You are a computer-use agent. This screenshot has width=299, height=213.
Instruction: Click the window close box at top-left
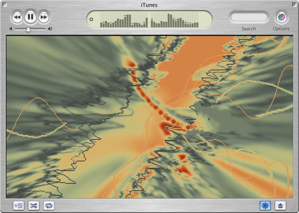click(x=4, y=4)
